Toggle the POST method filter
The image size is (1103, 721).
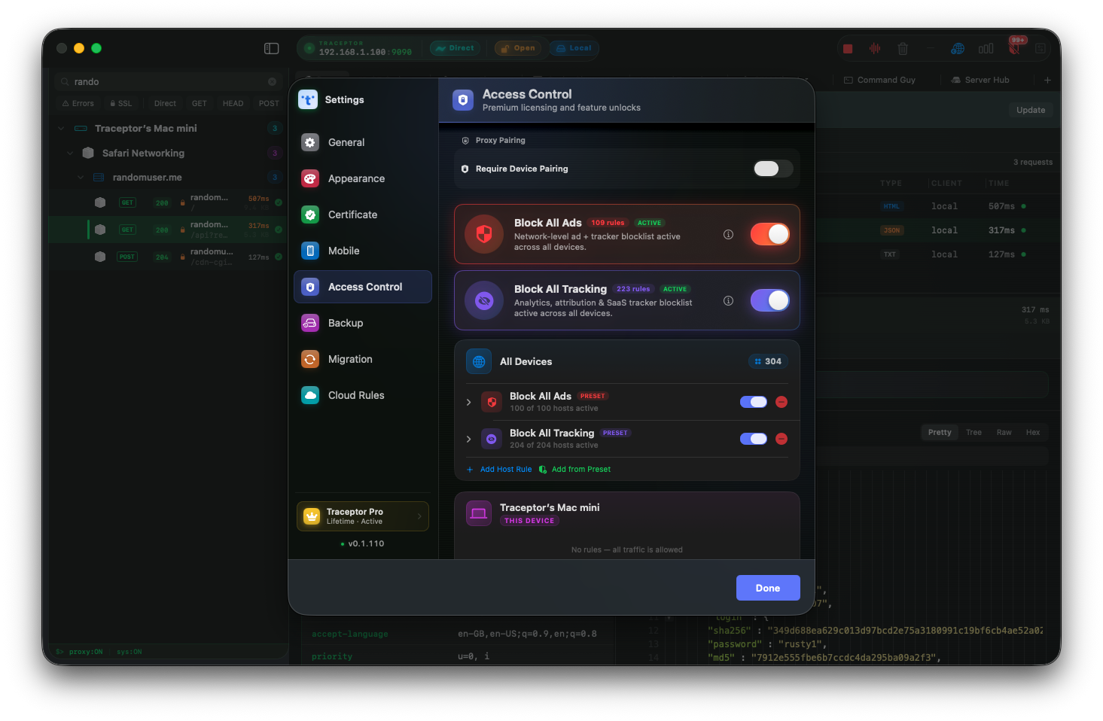click(269, 104)
